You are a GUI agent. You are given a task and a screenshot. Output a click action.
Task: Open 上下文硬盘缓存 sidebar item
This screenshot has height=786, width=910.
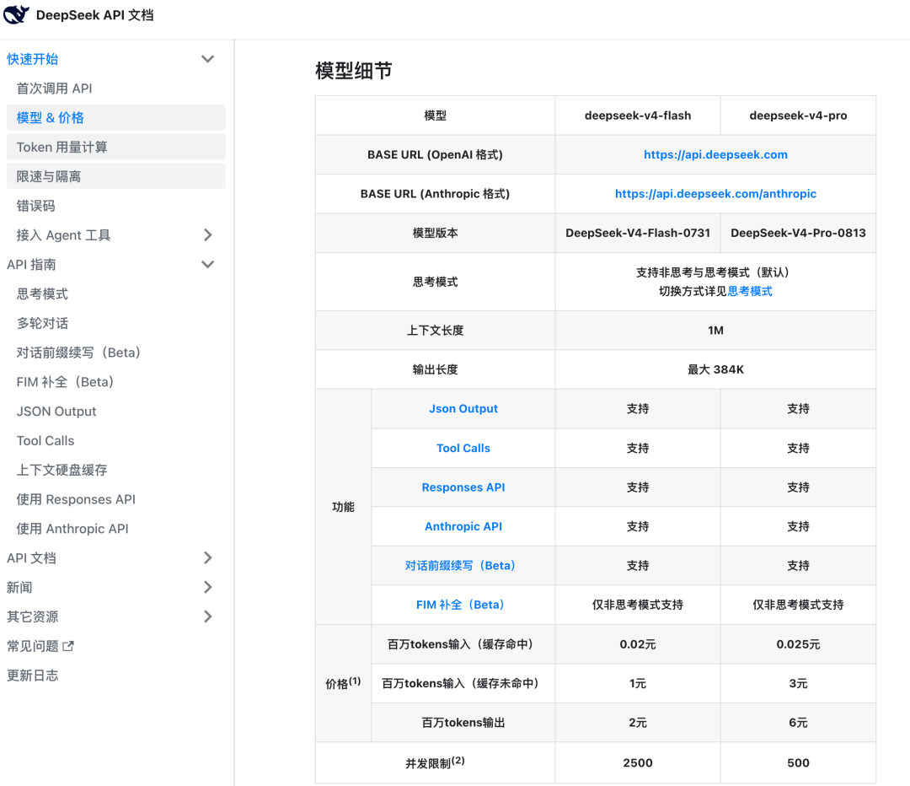click(x=62, y=470)
